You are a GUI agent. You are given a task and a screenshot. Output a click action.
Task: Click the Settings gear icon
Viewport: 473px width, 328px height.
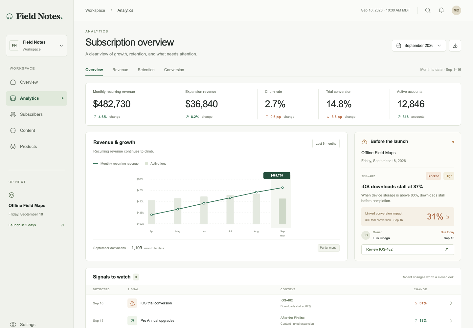coord(13,324)
